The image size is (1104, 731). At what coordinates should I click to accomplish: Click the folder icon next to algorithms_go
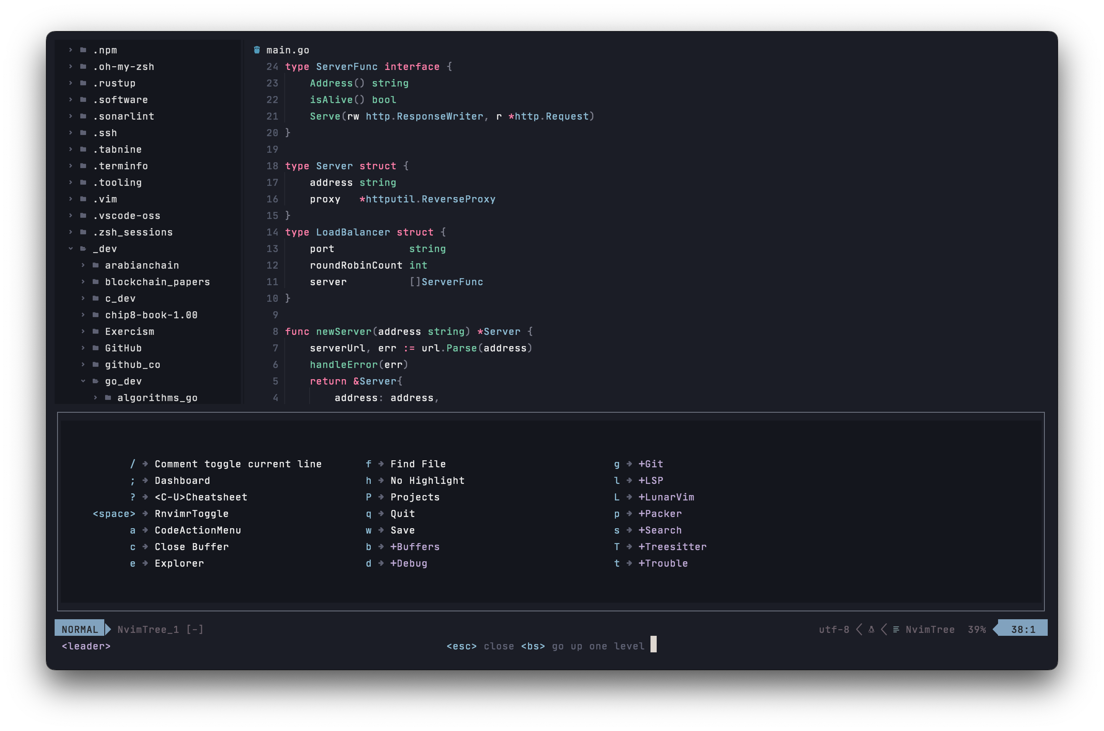[x=108, y=398]
